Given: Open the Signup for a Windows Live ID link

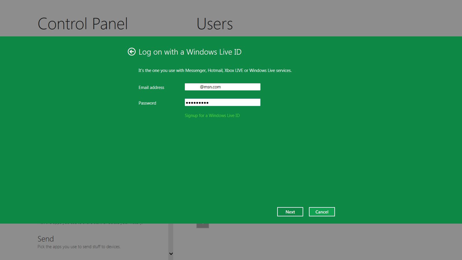Looking at the screenshot, I should pyautogui.click(x=212, y=116).
